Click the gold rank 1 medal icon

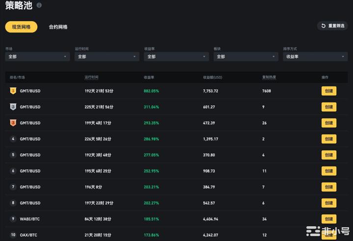pos(13,91)
